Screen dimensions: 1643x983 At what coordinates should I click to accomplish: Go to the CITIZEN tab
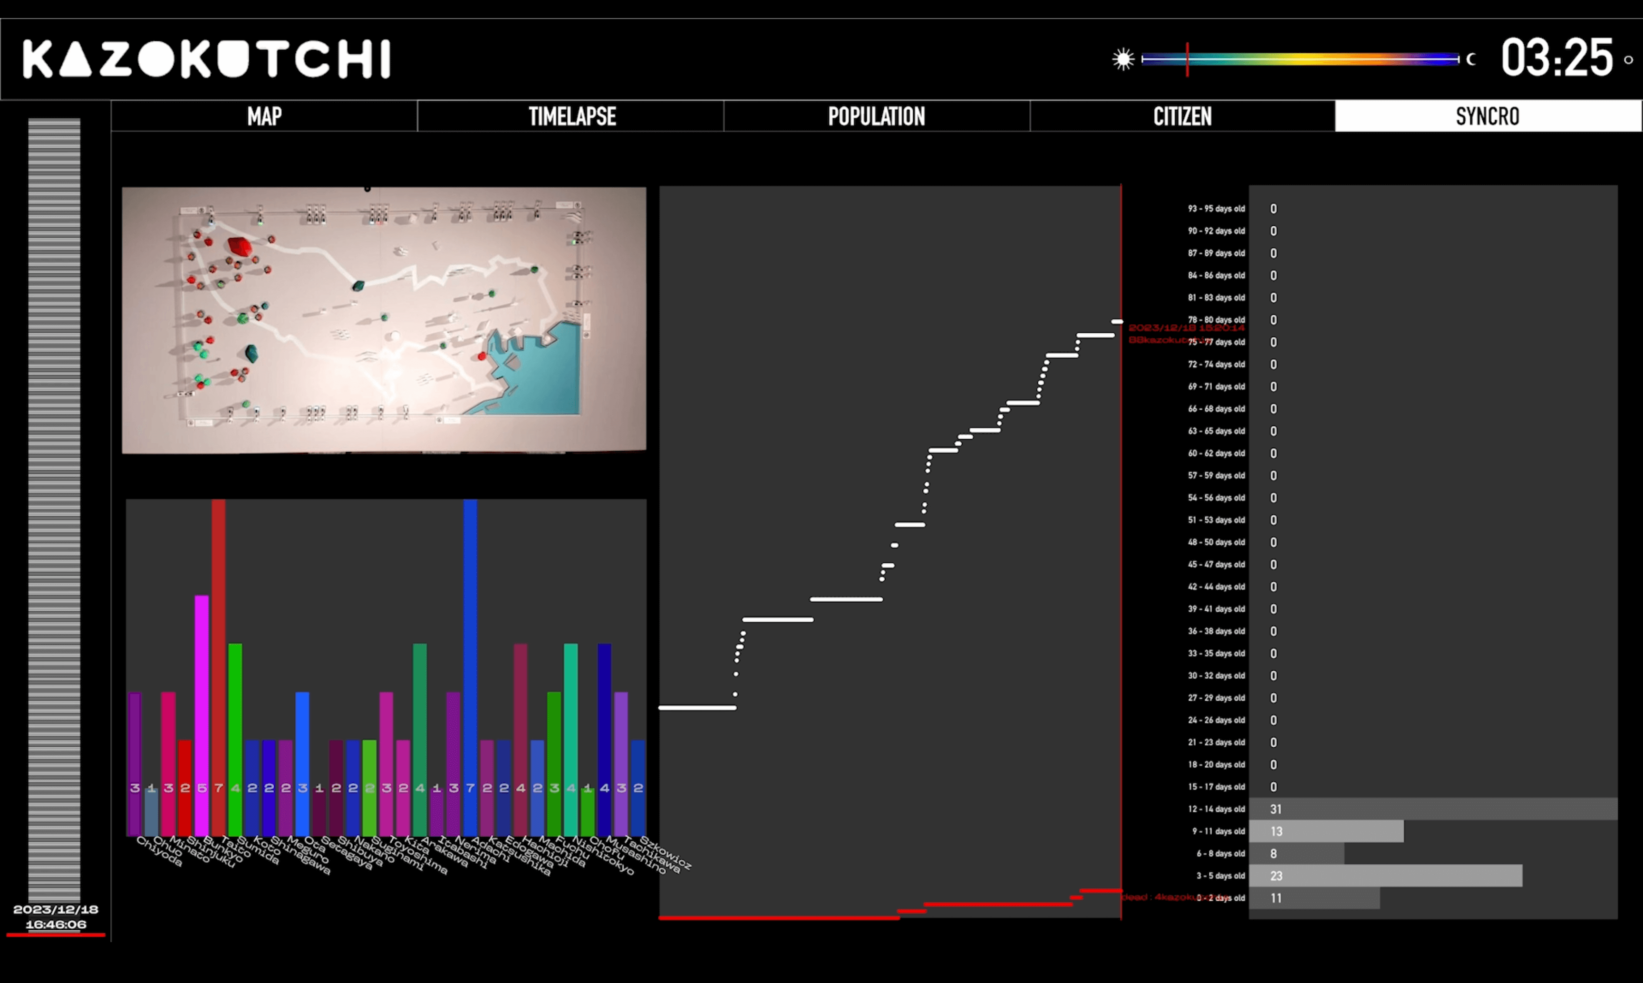click(1182, 116)
